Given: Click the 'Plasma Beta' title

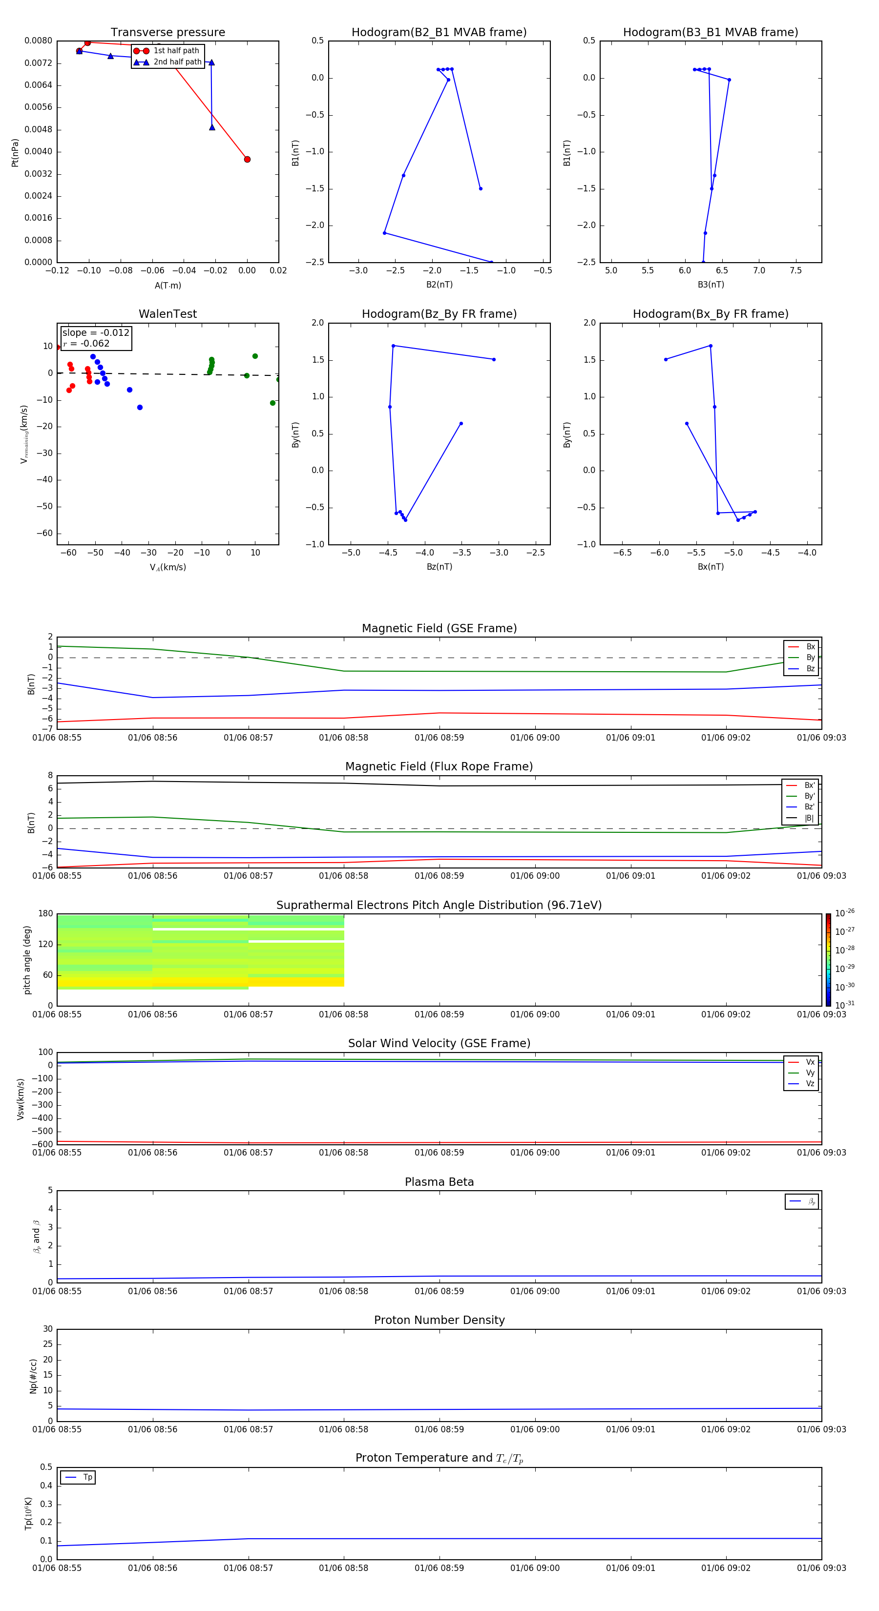Looking at the screenshot, I should (439, 1182).
